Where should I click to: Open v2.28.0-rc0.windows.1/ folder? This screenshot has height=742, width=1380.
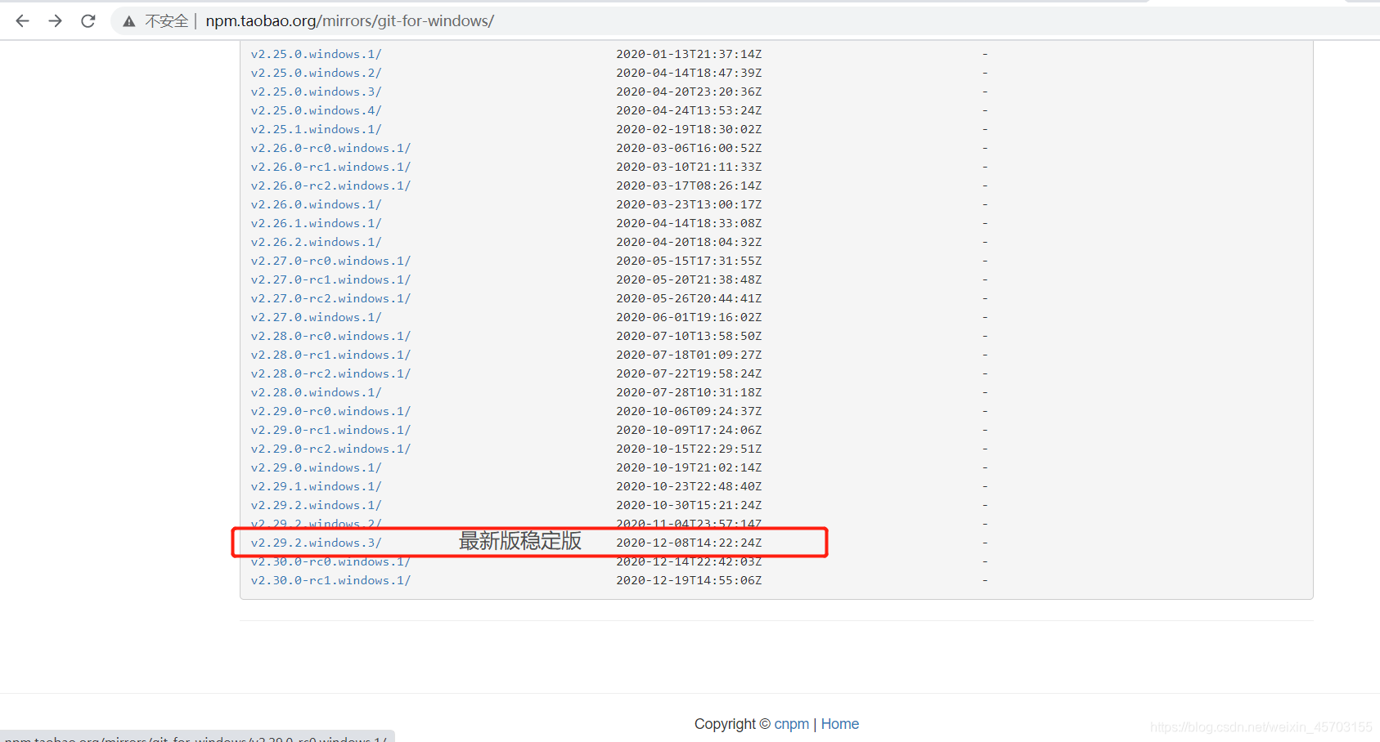pyautogui.click(x=330, y=336)
